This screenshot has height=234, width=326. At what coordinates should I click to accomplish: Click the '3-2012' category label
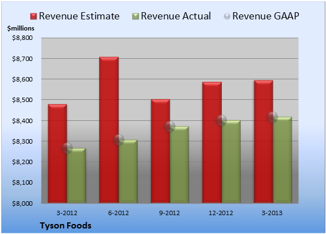click(x=67, y=213)
